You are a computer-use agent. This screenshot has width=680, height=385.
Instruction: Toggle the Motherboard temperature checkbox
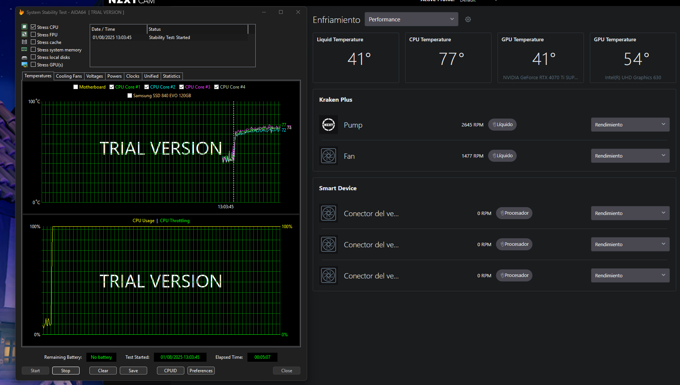(x=76, y=87)
